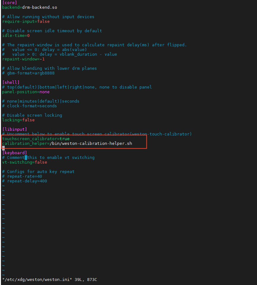This screenshot has height=285, width=257.
Task: Click the vt-switching=false line
Action: click(x=25, y=162)
